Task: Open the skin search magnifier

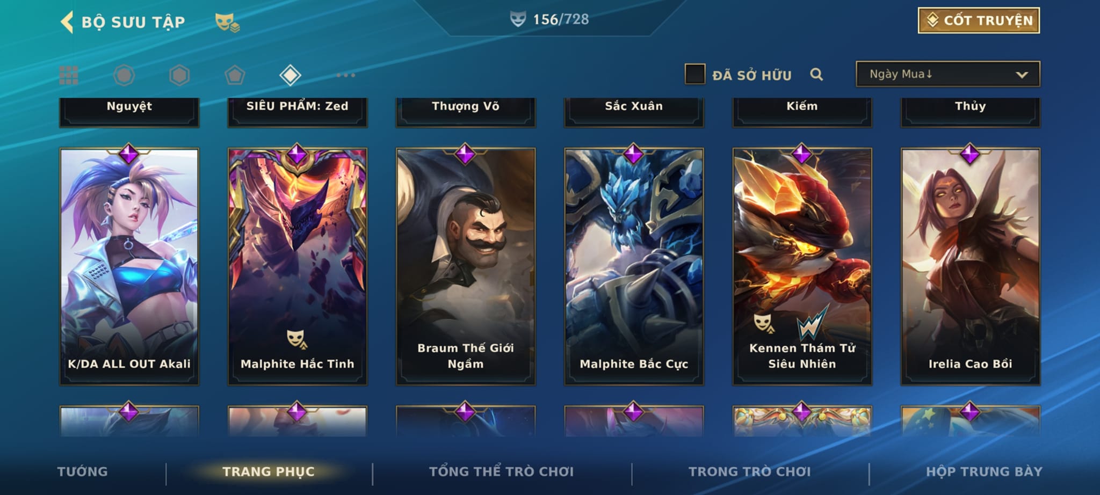Action: [816, 75]
